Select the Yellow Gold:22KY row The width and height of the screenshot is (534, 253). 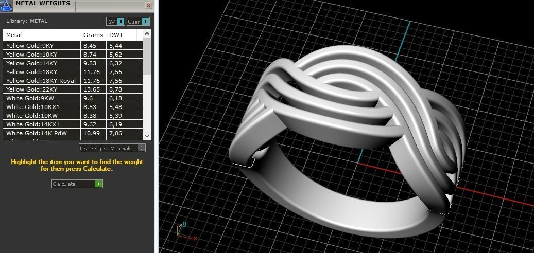(73, 89)
